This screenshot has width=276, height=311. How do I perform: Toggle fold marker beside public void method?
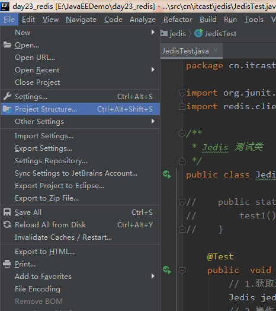182,270
